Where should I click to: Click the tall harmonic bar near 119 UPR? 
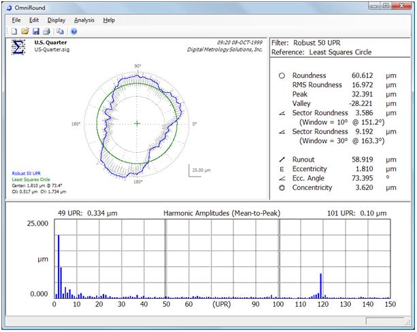(x=320, y=285)
